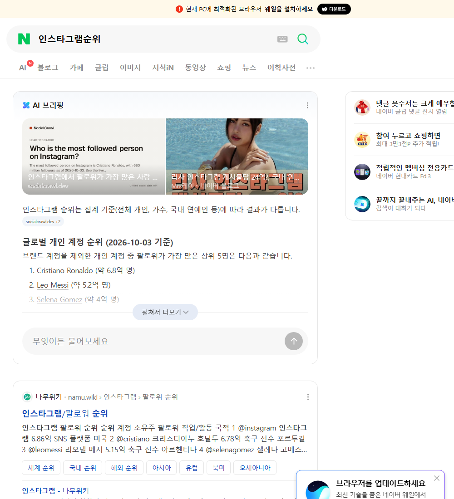The height and width of the screenshot is (499, 454).
Task: Click the 끝까지 끝내주는 AI icon
Action: (x=362, y=204)
